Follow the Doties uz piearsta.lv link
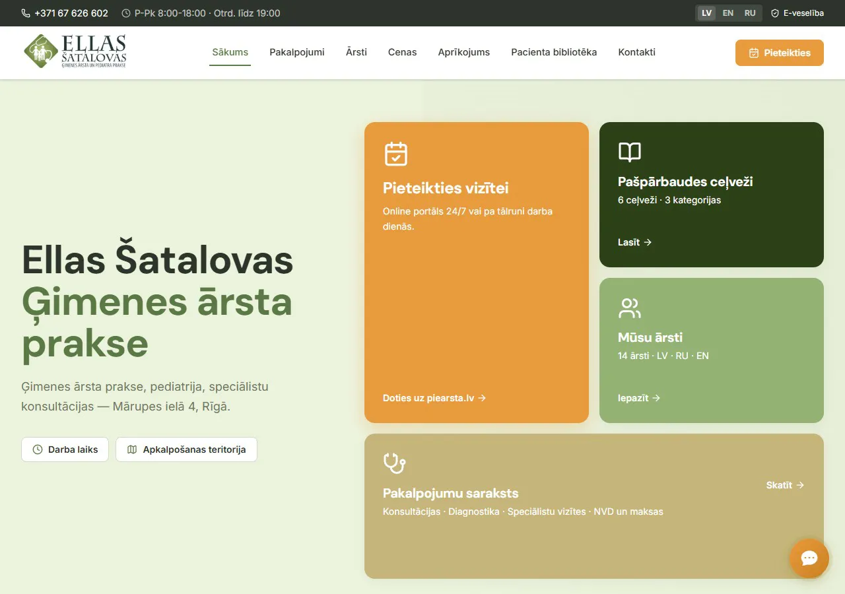The height and width of the screenshot is (594, 845). [434, 398]
